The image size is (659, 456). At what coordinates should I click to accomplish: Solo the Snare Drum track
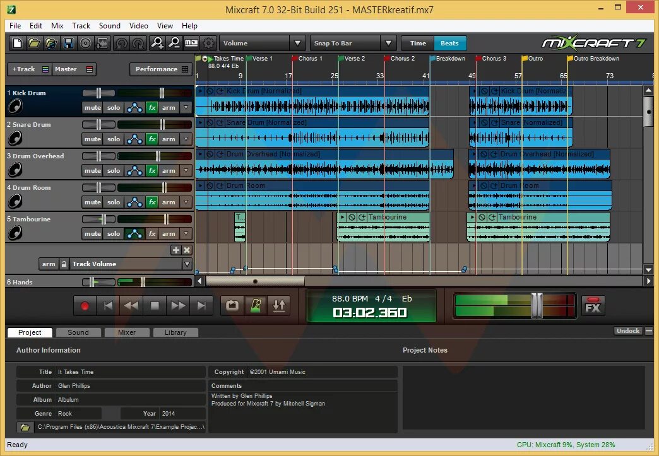pyautogui.click(x=114, y=139)
